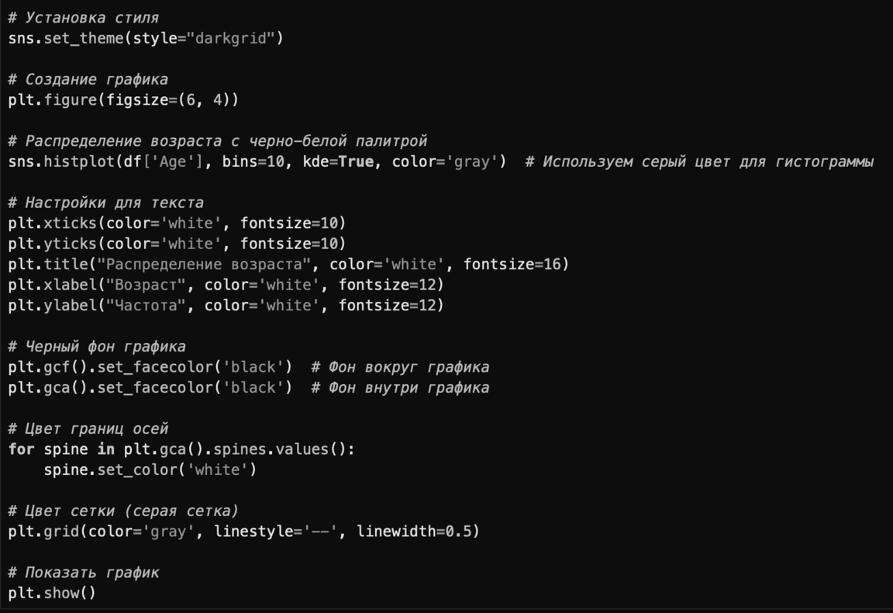
Task: Click the linestyle='--' argument
Action: [x=276, y=532]
